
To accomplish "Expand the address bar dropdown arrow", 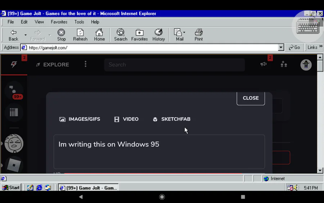I will [x=281, y=48].
